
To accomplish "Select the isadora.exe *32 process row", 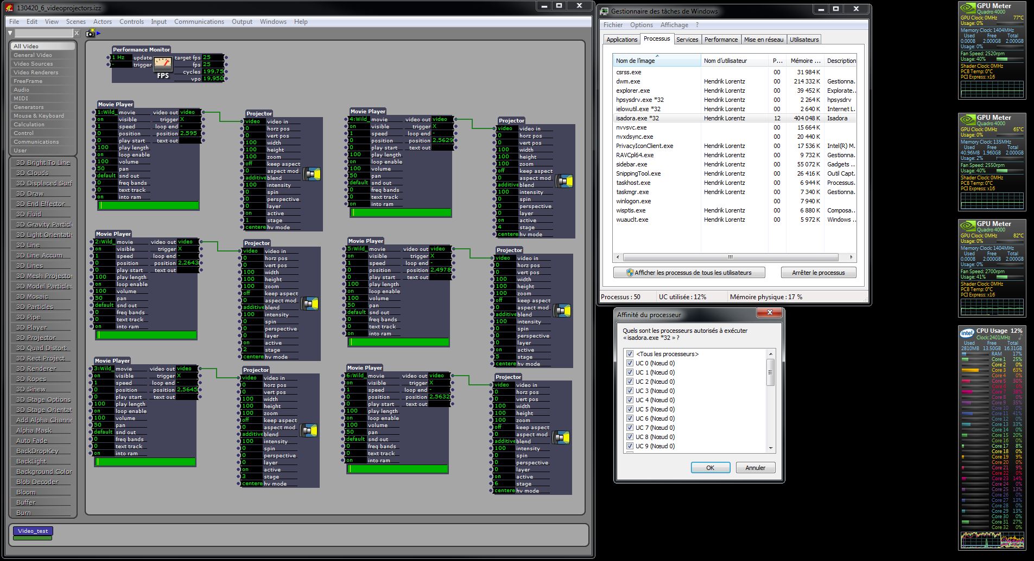I will pos(735,118).
